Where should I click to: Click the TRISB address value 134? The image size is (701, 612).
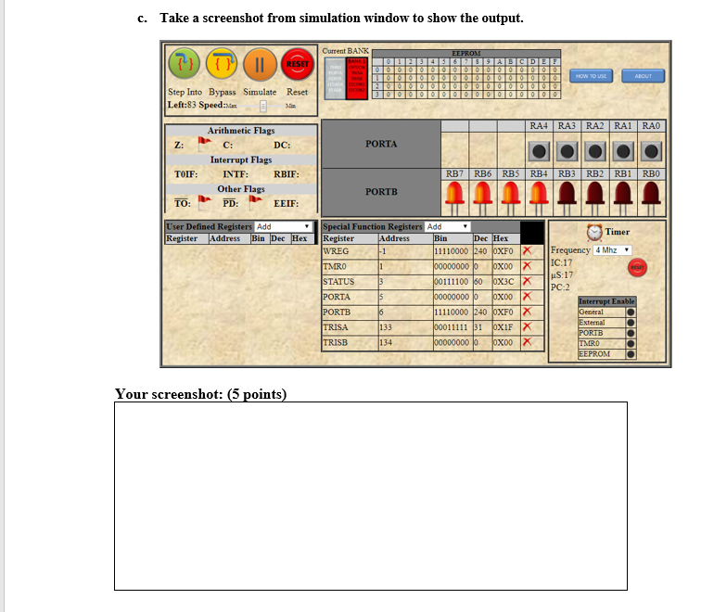pos(386,342)
